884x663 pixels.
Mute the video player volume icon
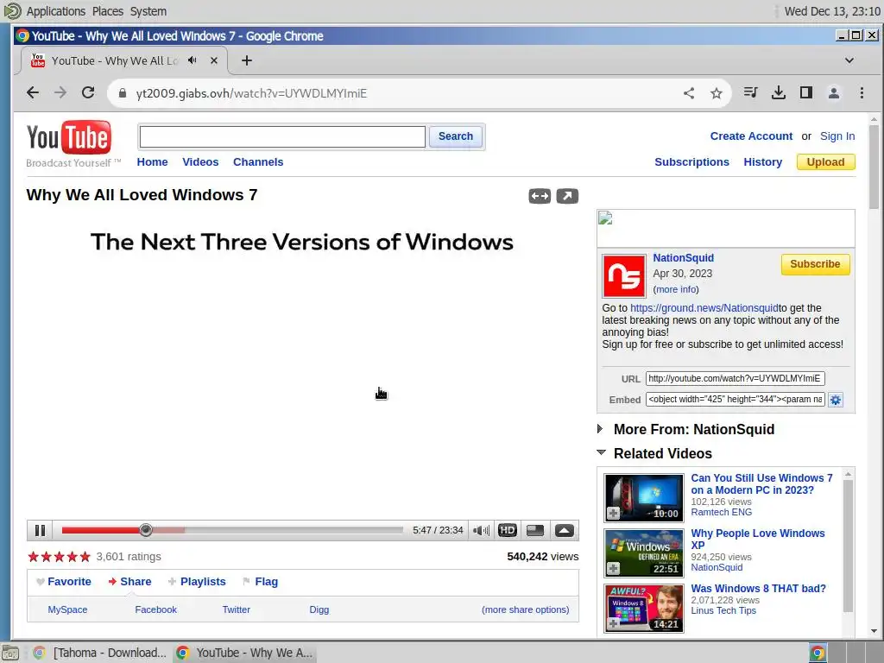[x=481, y=531]
